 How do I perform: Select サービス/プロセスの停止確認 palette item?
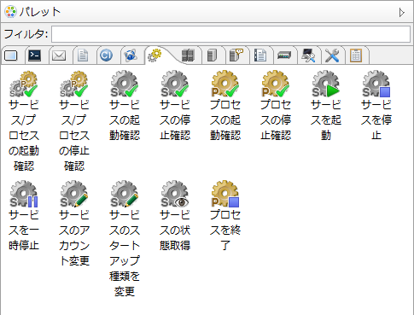(x=74, y=121)
